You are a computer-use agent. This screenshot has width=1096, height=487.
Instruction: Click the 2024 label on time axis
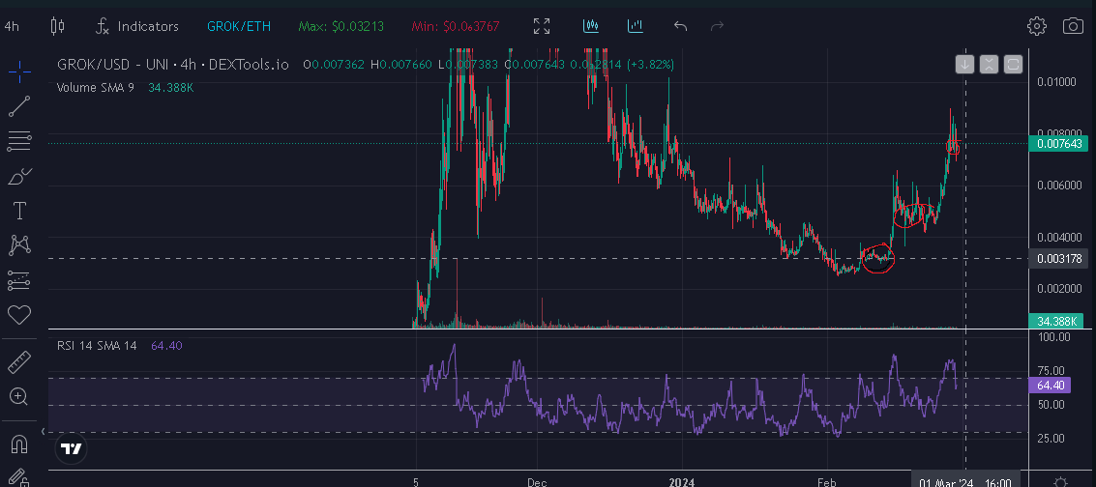tap(682, 482)
